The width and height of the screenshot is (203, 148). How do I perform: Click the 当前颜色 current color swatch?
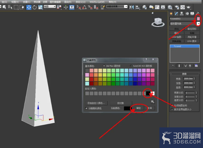tap(127, 108)
